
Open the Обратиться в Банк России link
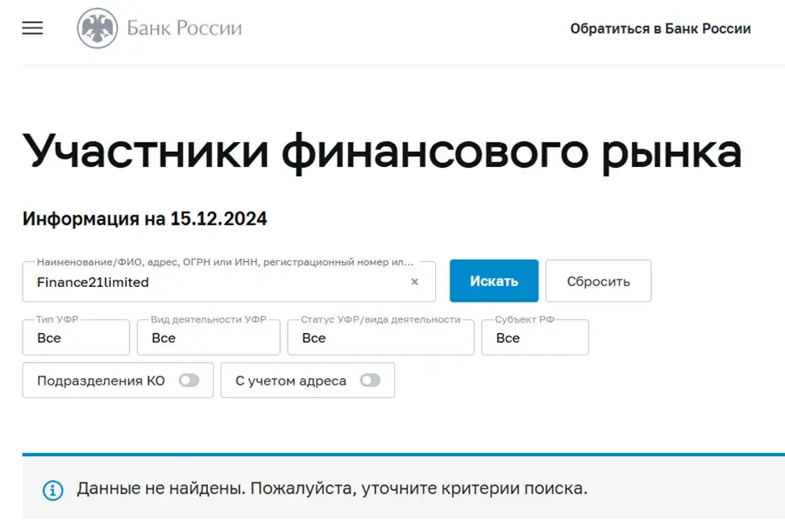click(x=660, y=28)
